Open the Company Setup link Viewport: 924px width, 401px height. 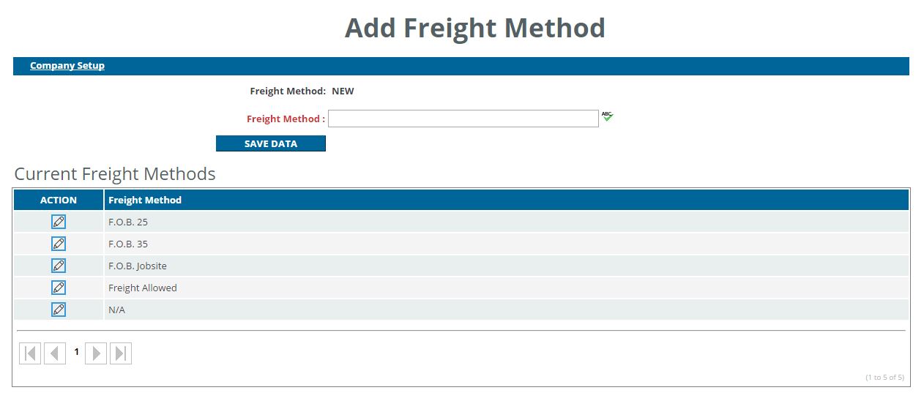coord(67,66)
